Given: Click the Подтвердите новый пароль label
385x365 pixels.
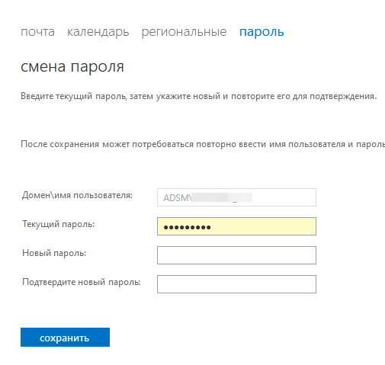Looking at the screenshot, I should click(82, 282).
